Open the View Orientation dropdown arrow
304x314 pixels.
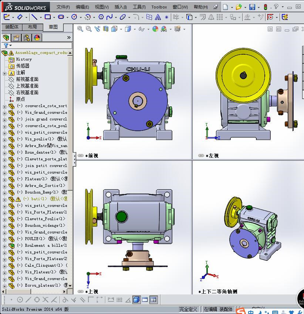[121, 29]
